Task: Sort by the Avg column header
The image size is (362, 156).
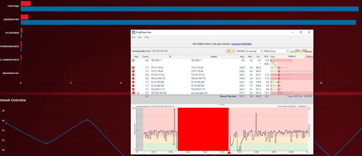Action: coord(242,57)
